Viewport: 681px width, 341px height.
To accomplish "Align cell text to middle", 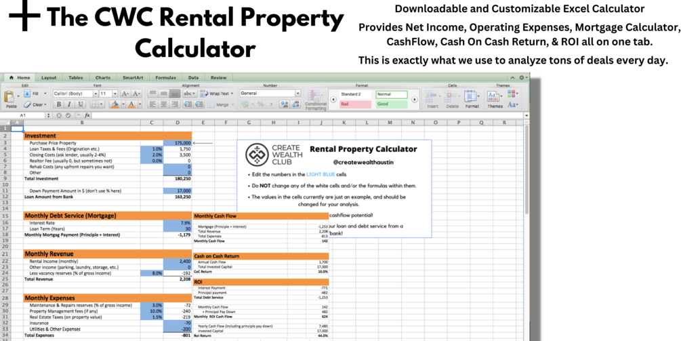I will [164, 94].
